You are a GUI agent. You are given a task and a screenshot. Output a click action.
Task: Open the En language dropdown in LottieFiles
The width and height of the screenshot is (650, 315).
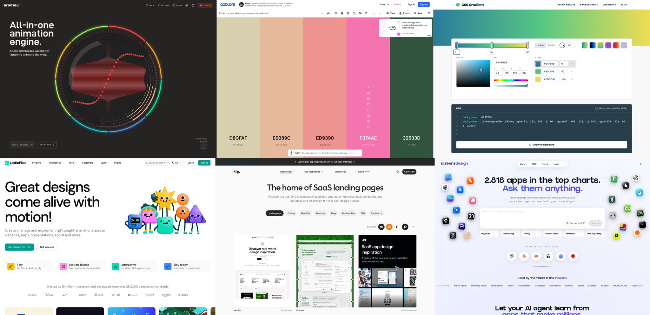coord(176,163)
